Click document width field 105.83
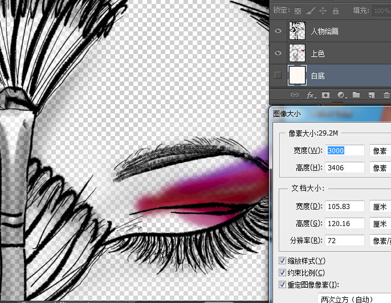This screenshot has width=391, height=303. tap(345, 207)
